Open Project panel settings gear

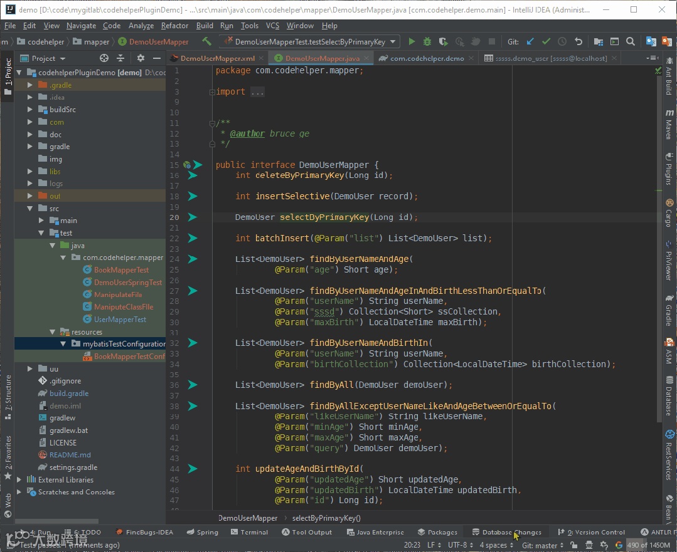[141, 58]
